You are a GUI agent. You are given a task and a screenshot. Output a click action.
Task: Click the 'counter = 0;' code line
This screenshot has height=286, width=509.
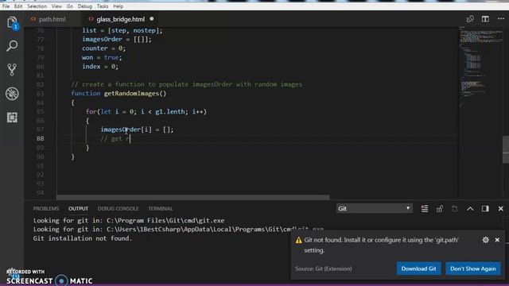tap(104, 48)
